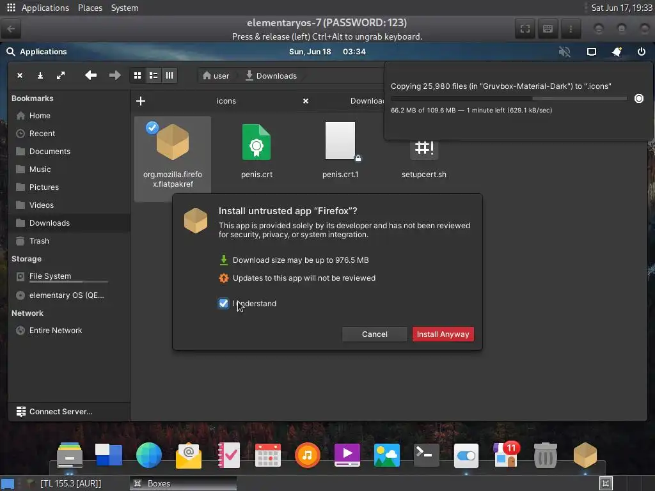Open Files app in the dock
This screenshot has height=491, width=655.
(x=70, y=455)
